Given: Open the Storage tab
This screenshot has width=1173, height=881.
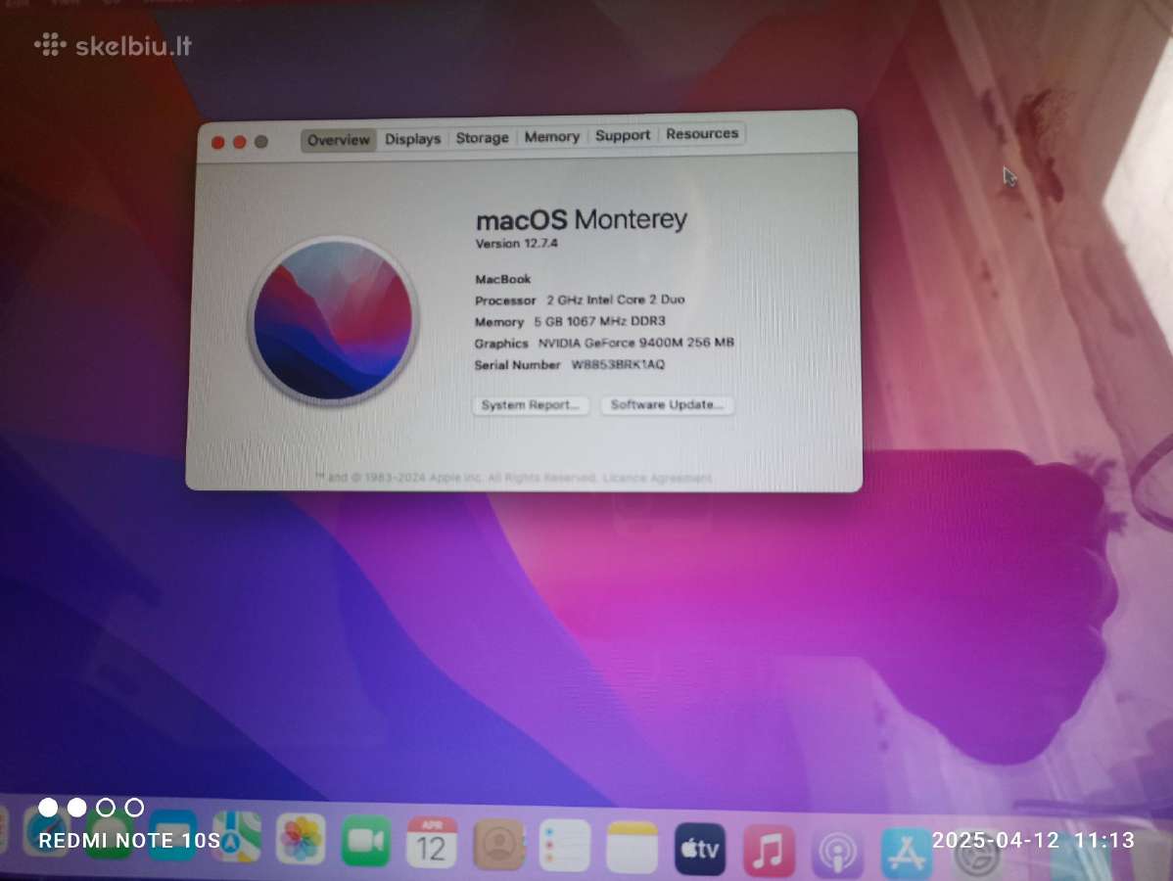Looking at the screenshot, I should [x=482, y=138].
